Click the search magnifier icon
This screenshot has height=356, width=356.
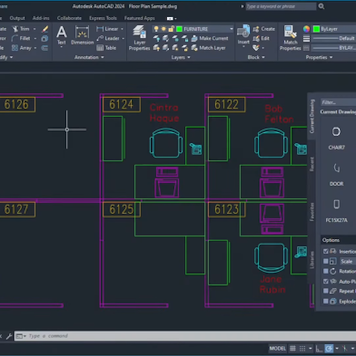321,6
